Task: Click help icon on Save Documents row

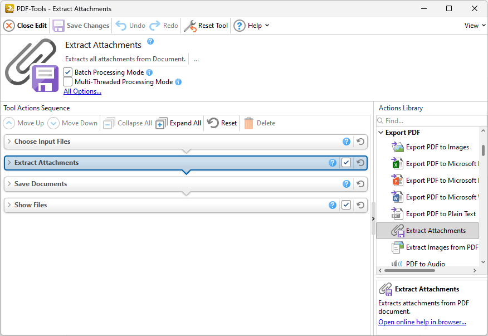Action: (x=347, y=184)
